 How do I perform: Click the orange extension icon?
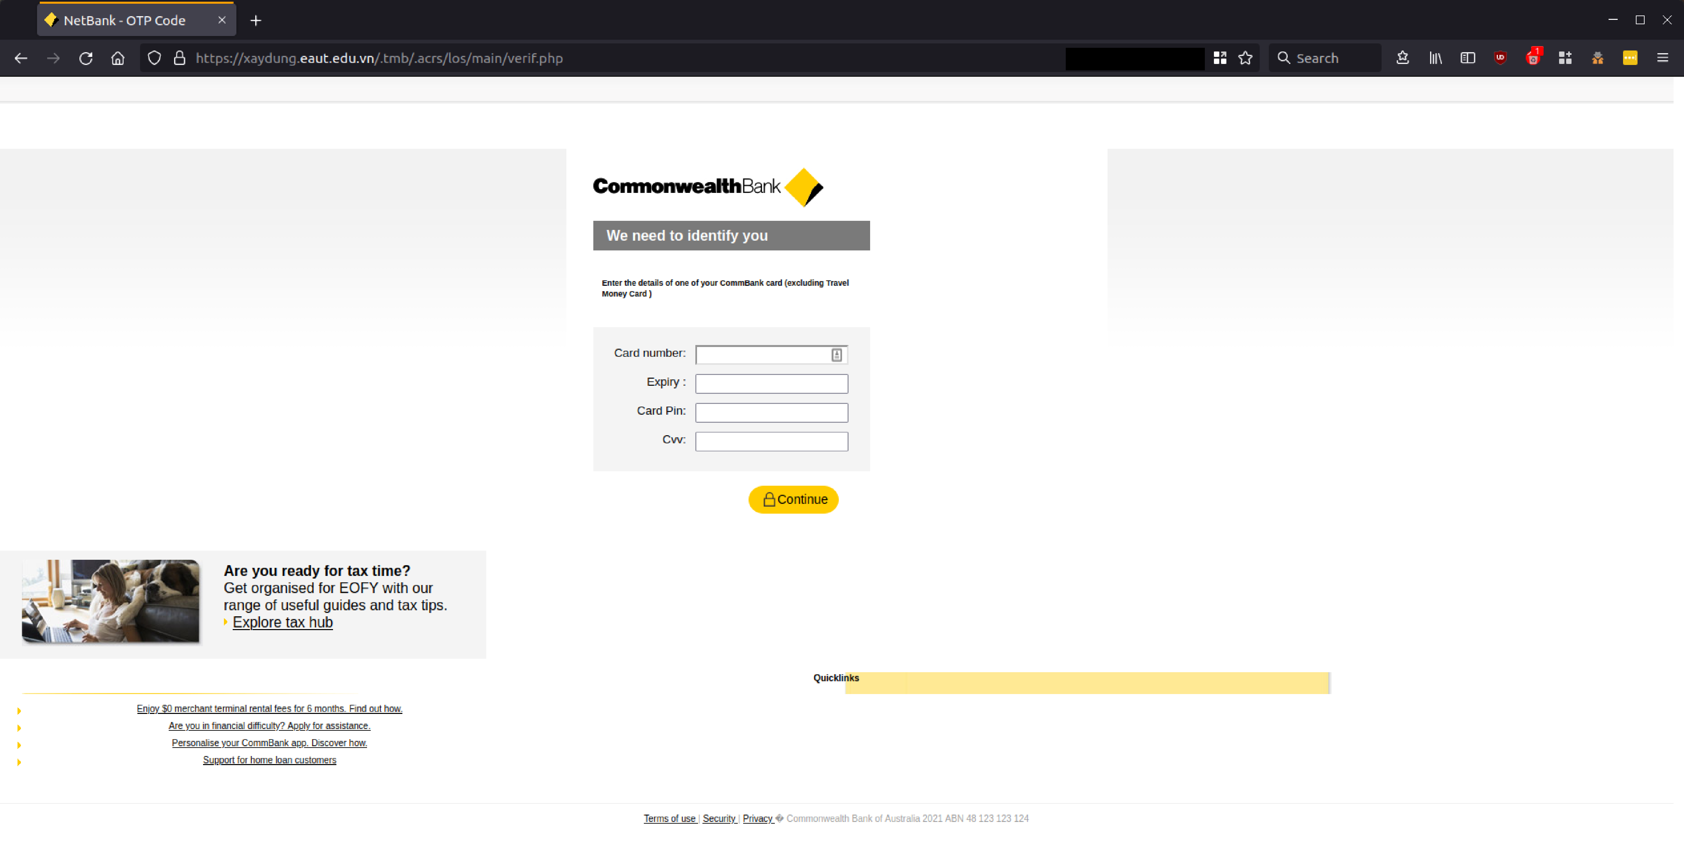[1598, 58]
